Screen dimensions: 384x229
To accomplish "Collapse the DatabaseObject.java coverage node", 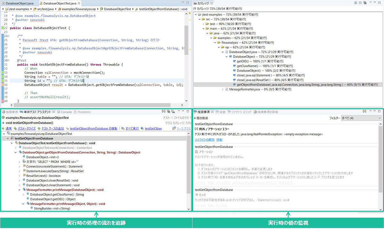I will pyautogui.click(x=223, y=52).
